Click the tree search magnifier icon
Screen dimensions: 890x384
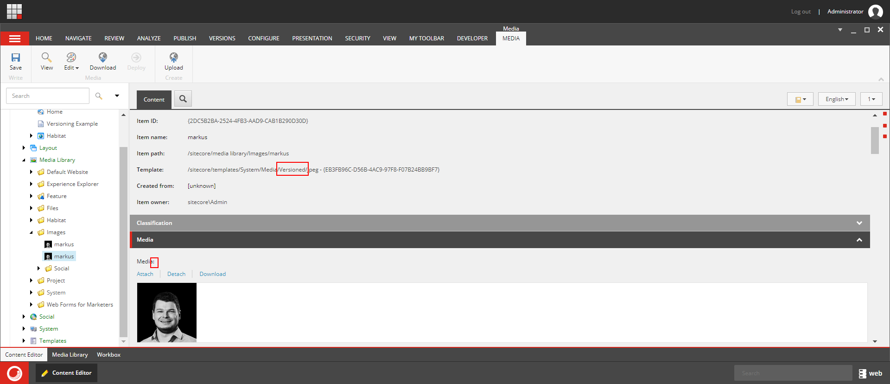tap(99, 96)
